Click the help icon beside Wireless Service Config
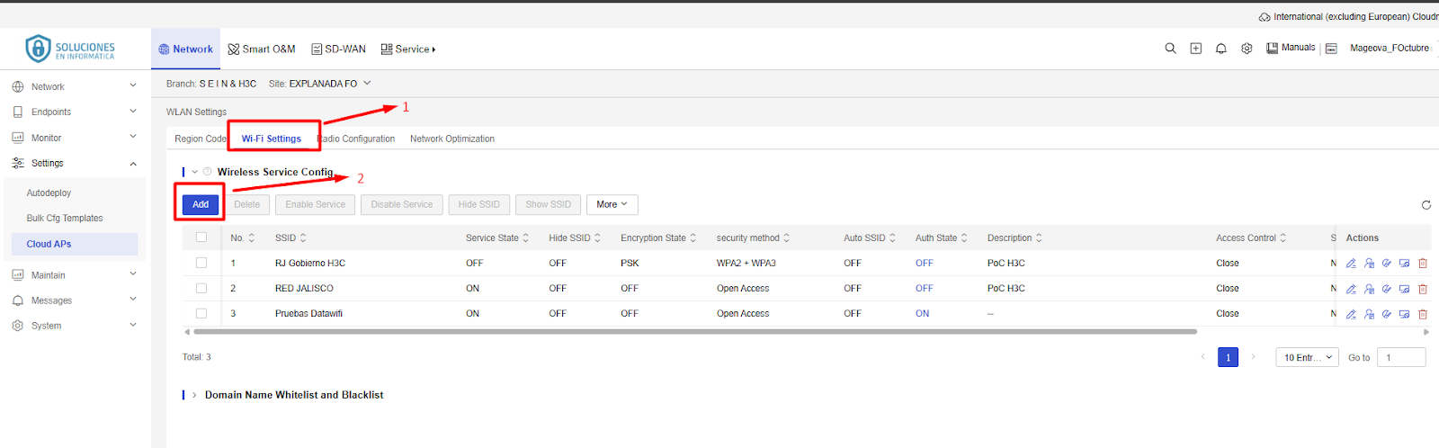The image size is (1439, 448). point(207,172)
